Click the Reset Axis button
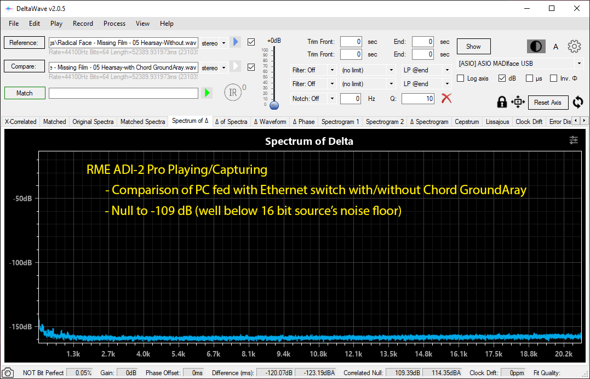 click(548, 103)
